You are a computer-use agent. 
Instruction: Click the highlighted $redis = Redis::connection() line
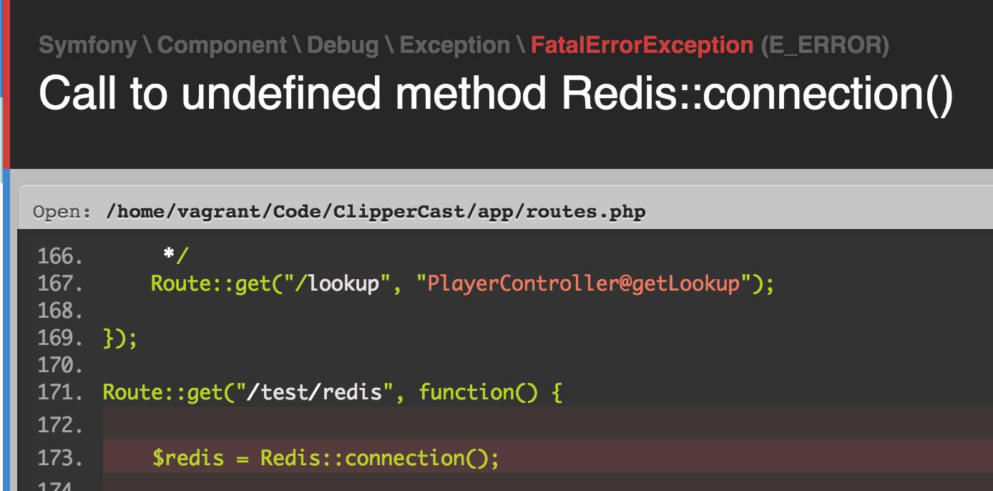pyautogui.click(x=326, y=457)
